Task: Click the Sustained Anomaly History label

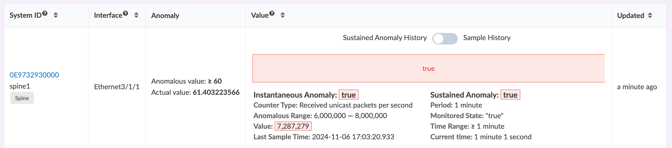Action: (384, 38)
